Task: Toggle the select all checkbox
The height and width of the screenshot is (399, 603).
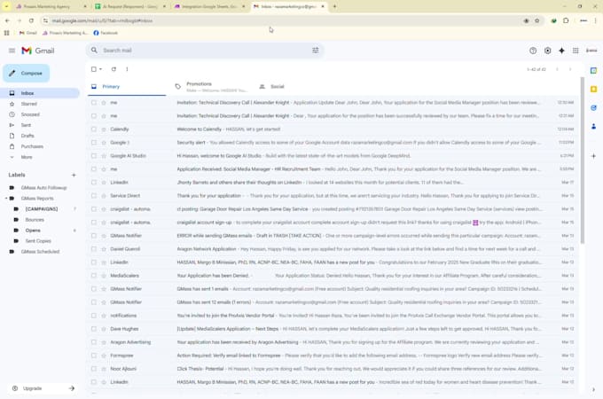Action: (94, 69)
